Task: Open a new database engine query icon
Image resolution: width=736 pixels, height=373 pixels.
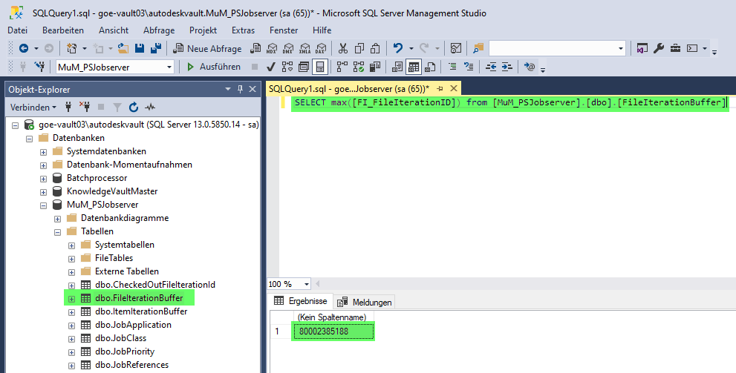Action: [x=255, y=48]
